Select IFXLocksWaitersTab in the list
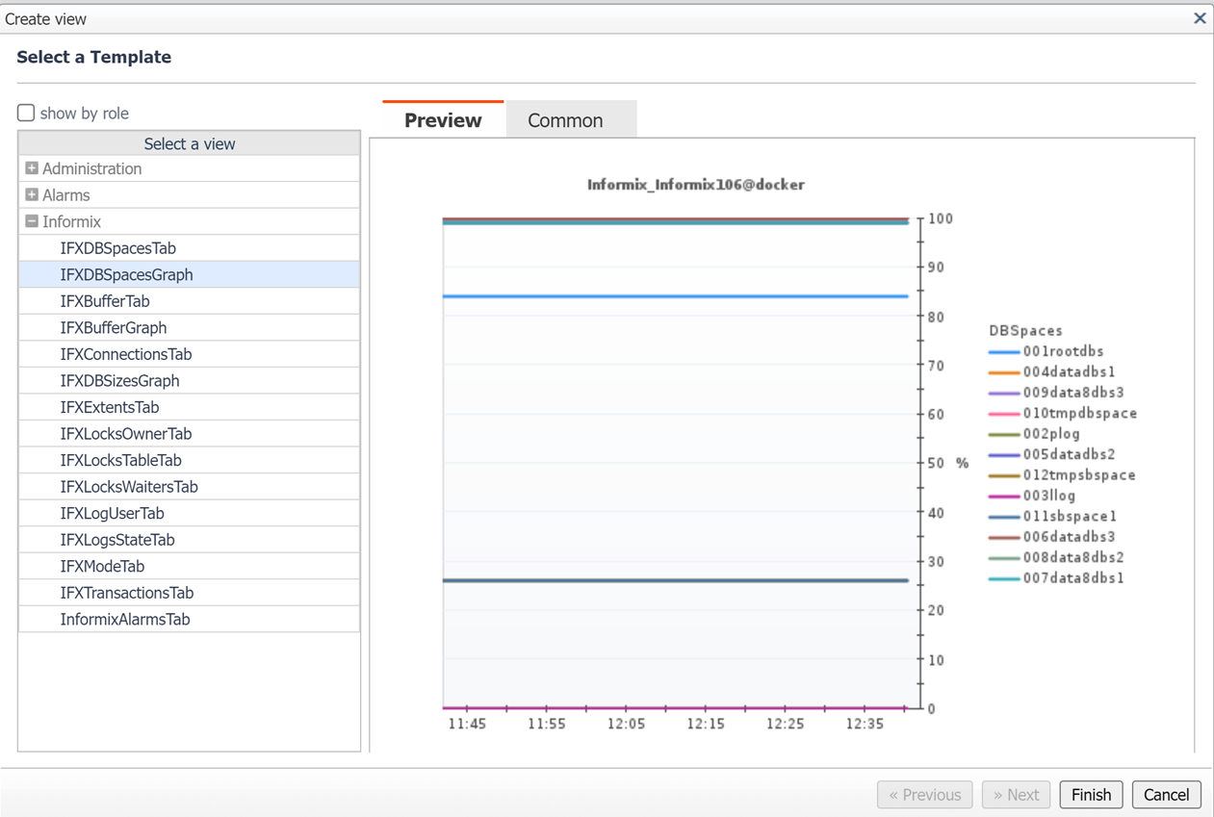This screenshot has width=1214, height=817. [128, 487]
